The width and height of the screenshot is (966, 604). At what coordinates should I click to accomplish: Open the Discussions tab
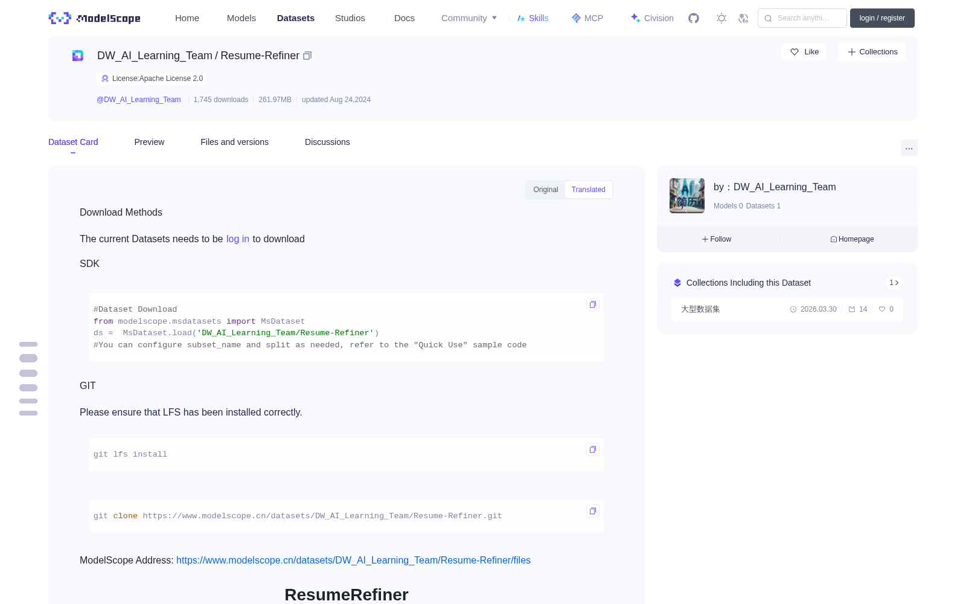[327, 142]
